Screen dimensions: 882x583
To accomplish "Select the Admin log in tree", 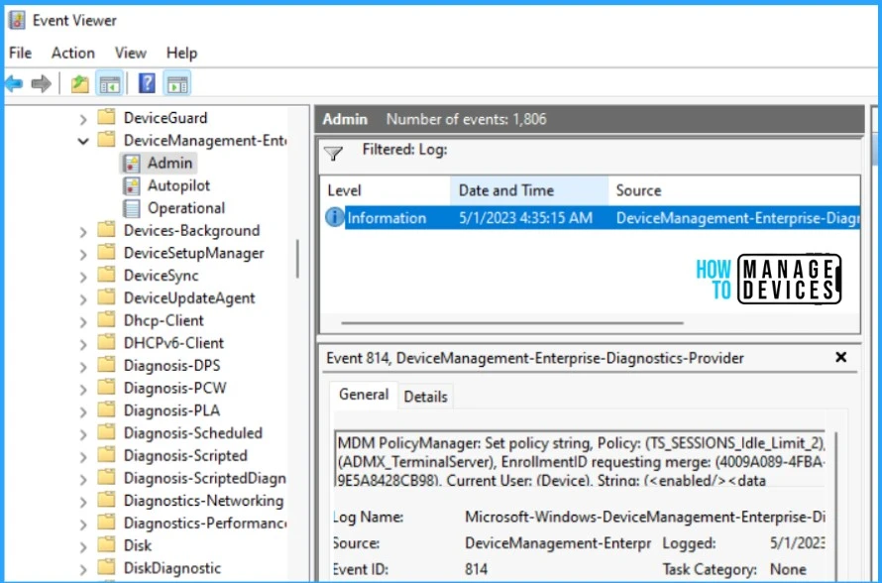I will pyautogui.click(x=169, y=164).
